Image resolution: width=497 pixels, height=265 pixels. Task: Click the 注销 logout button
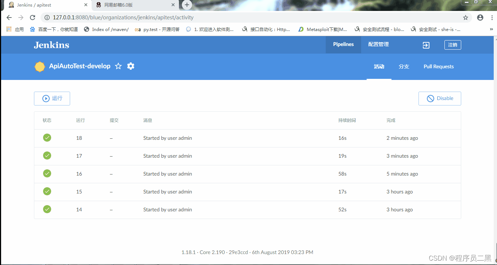(x=452, y=45)
